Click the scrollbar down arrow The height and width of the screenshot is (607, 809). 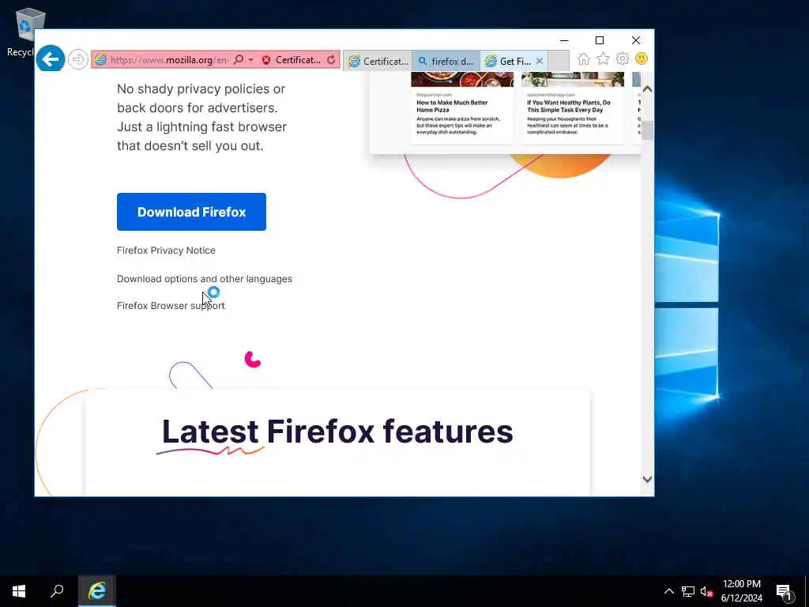tap(648, 479)
